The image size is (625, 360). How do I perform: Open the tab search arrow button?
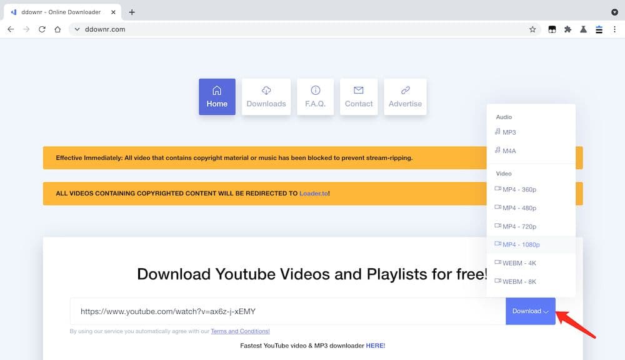(x=614, y=12)
